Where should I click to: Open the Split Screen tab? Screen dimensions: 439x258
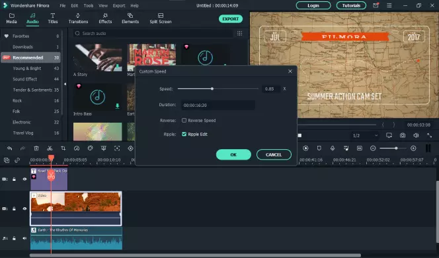[161, 18]
